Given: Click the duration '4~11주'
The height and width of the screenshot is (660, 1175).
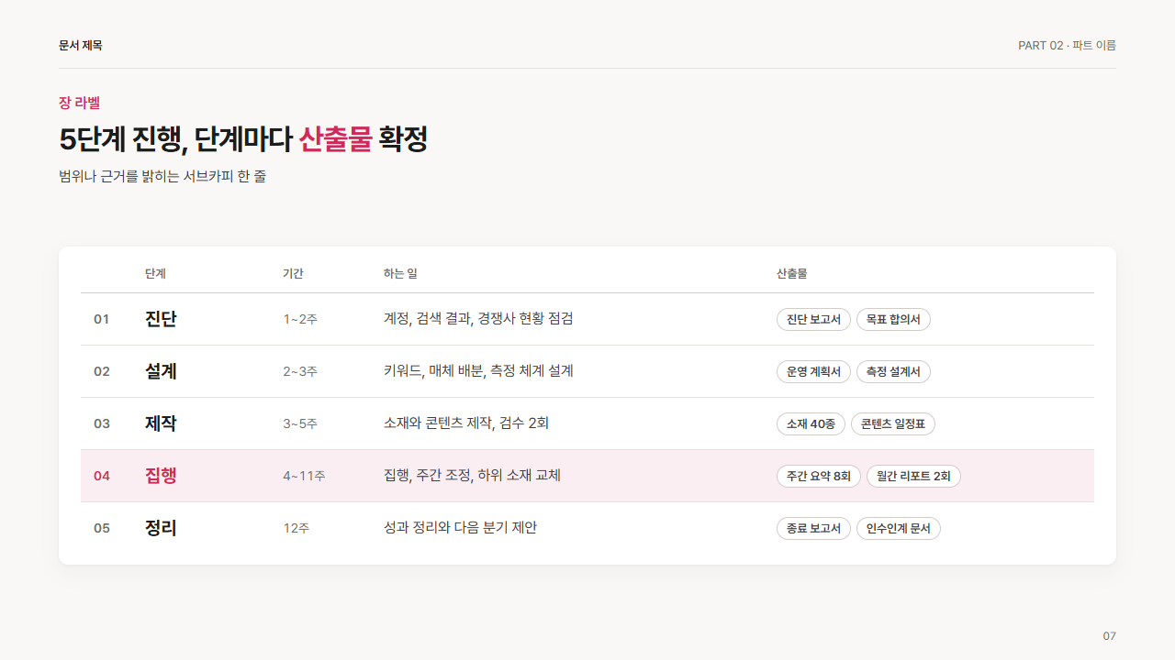Looking at the screenshot, I should click(304, 476).
